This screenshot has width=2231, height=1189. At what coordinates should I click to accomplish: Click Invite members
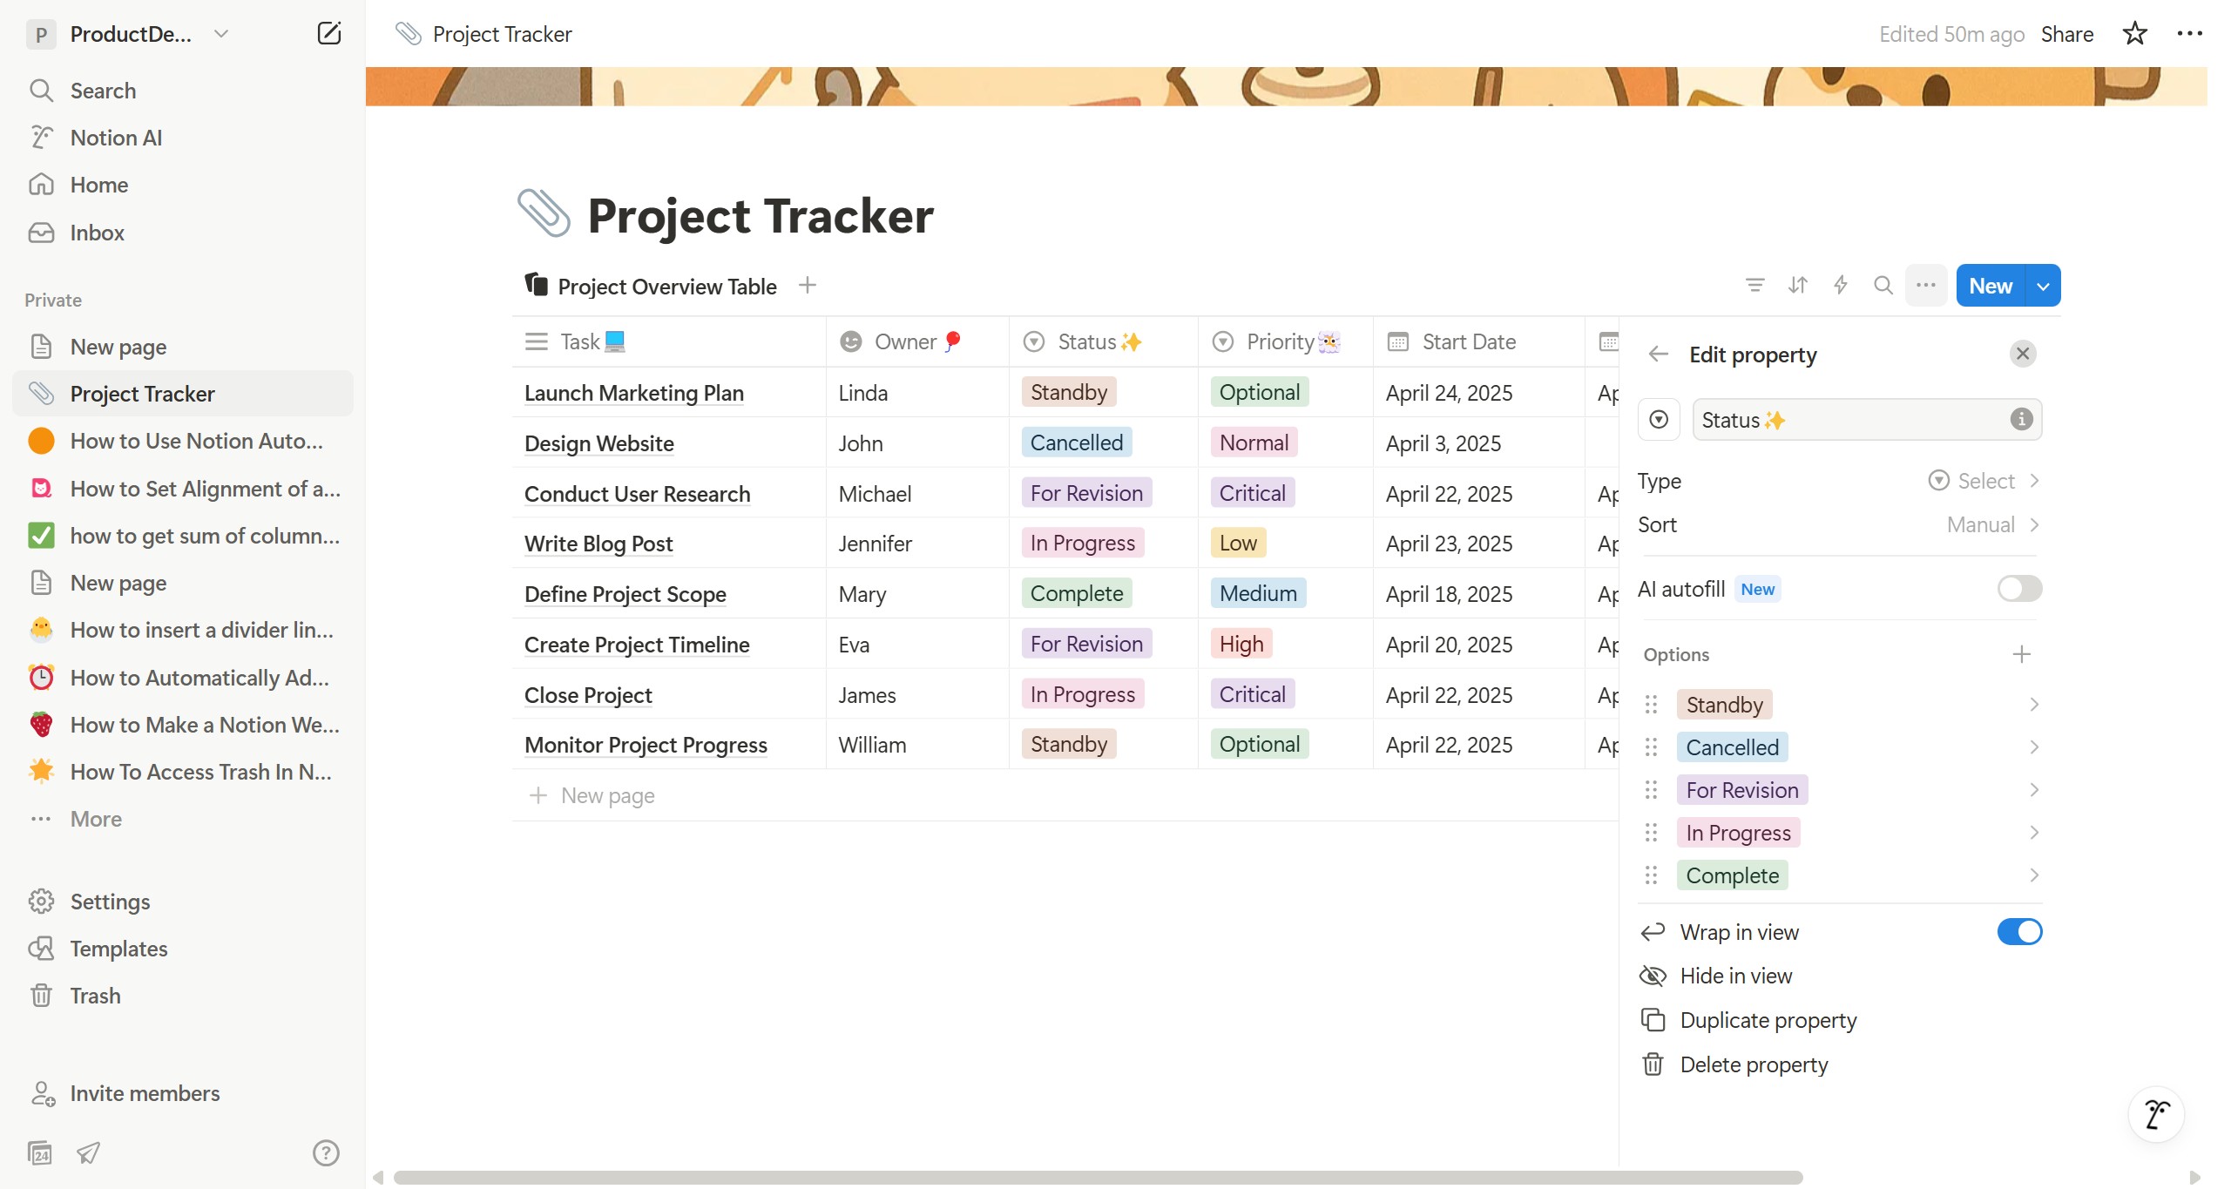coord(145,1093)
